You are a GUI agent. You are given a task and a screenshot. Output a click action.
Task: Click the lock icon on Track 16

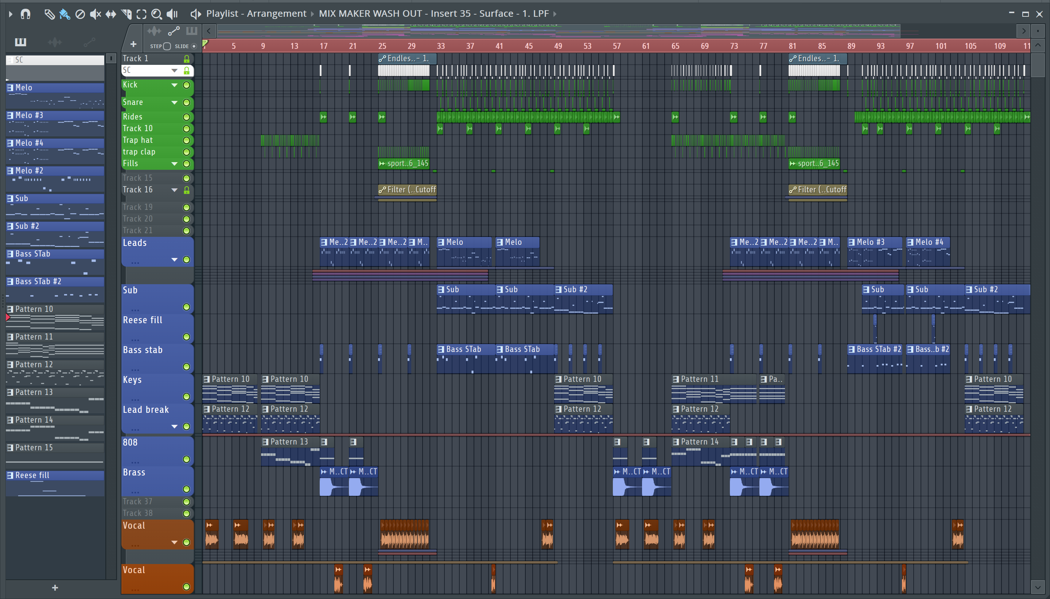(186, 190)
